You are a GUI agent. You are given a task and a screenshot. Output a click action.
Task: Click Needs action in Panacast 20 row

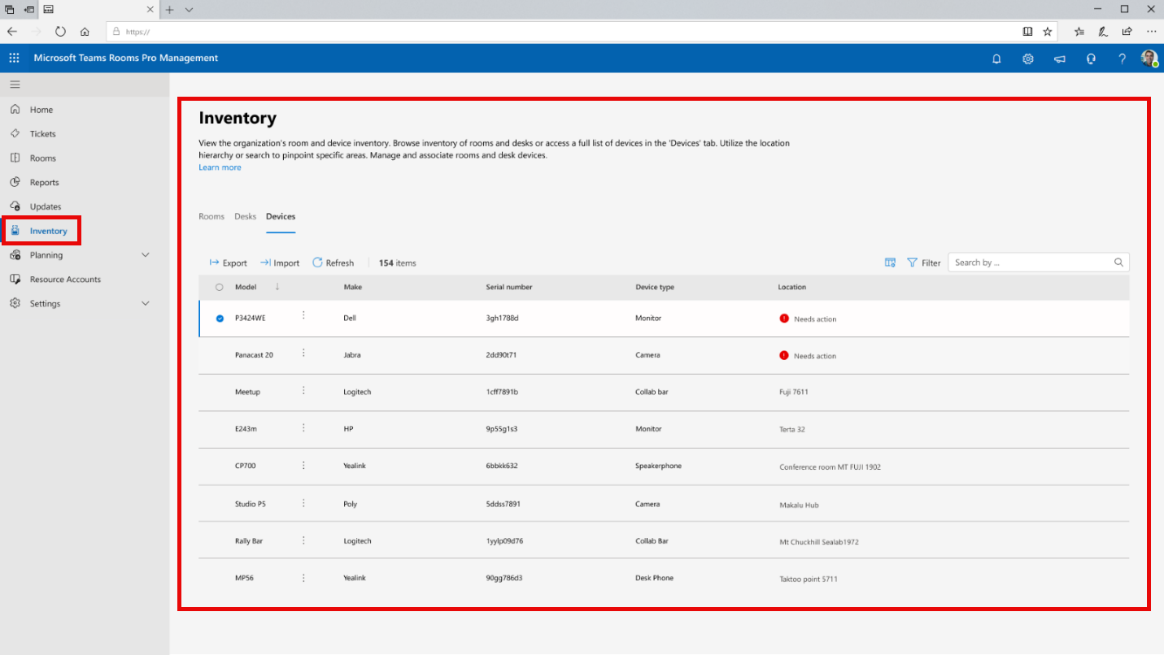pos(815,356)
